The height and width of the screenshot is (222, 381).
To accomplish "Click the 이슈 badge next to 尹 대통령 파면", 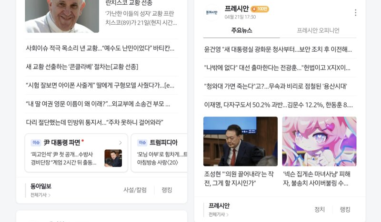I will click(x=36, y=143).
